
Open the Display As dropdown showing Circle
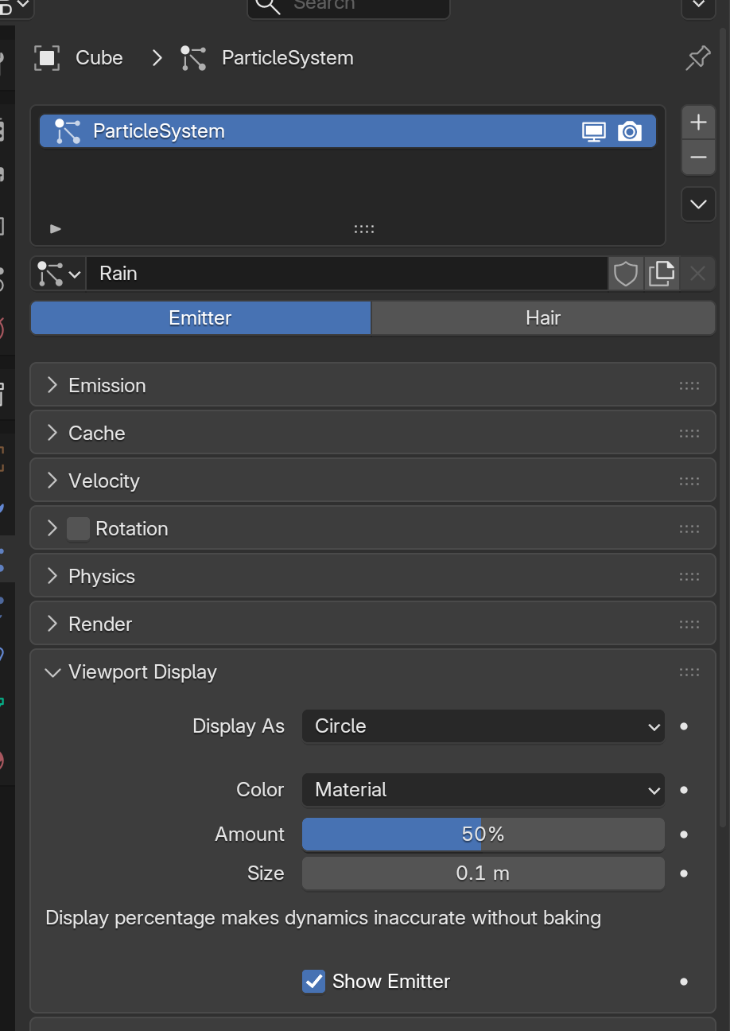click(483, 726)
